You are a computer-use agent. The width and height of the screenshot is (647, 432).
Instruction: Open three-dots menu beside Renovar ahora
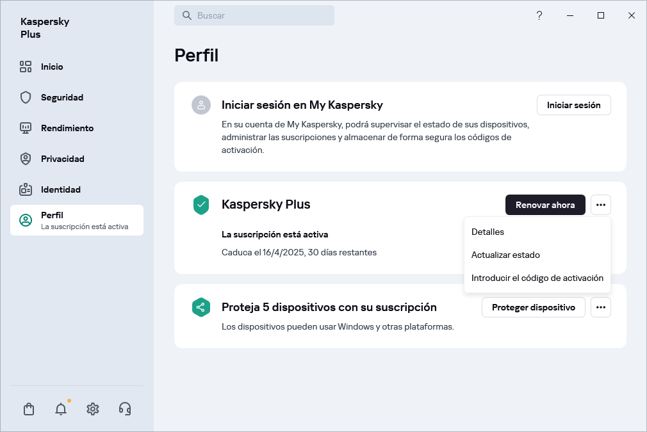click(x=600, y=205)
